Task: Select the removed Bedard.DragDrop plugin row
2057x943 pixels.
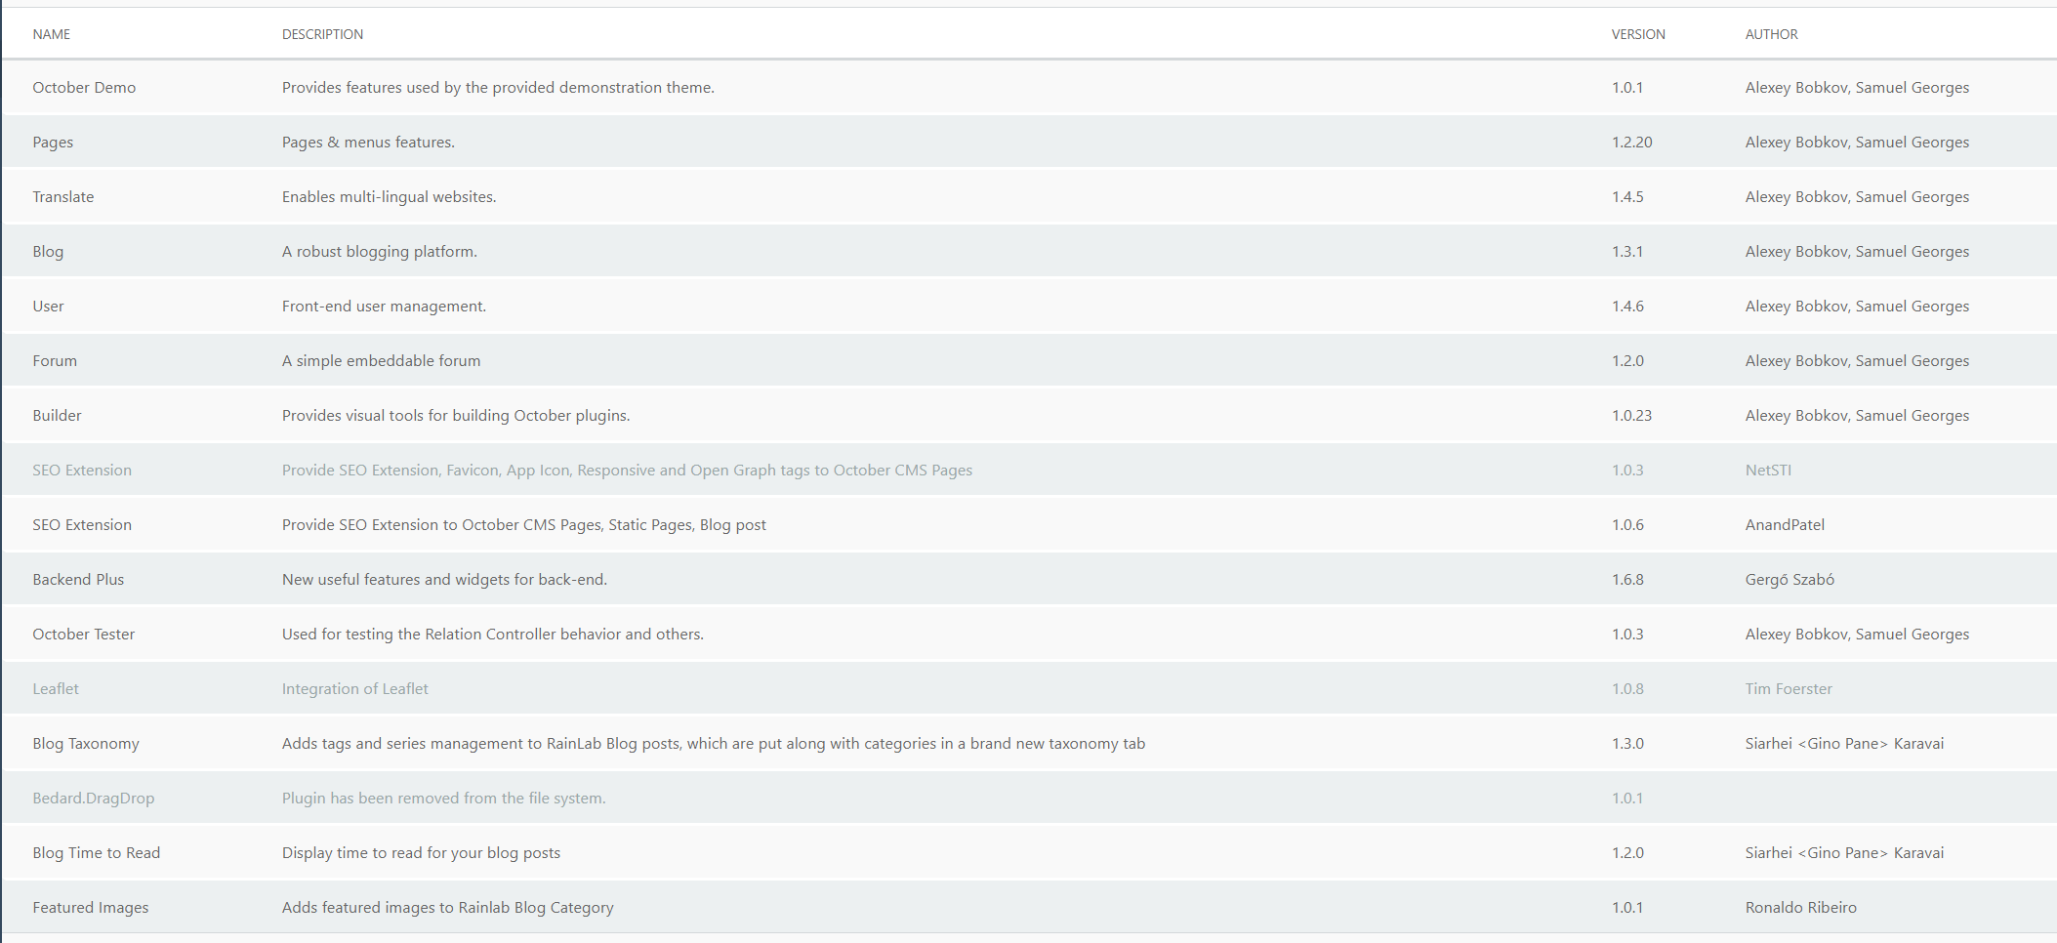Action: tap(95, 798)
